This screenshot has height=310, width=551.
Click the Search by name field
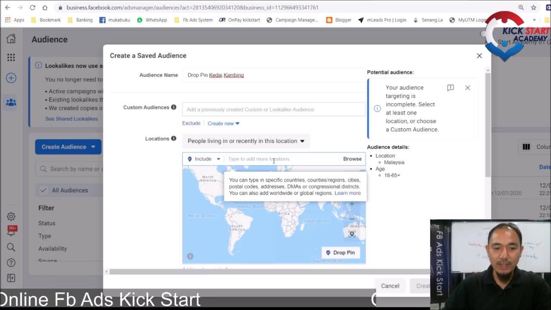[69, 169]
